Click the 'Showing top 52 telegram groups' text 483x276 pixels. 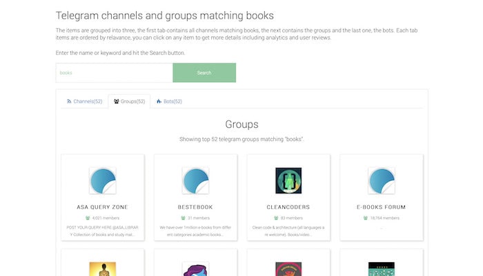[x=241, y=139]
